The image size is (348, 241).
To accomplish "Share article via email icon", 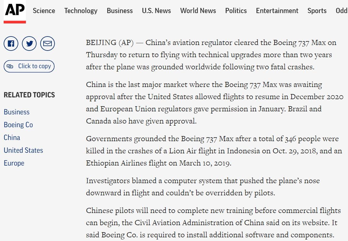I will pyautogui.click(x=48, y=44).
